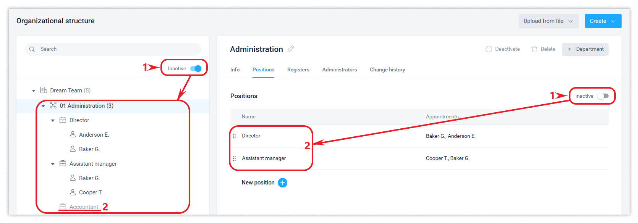Collapse the Director position in the tree
638x223 pixels.
click(53, 121)
